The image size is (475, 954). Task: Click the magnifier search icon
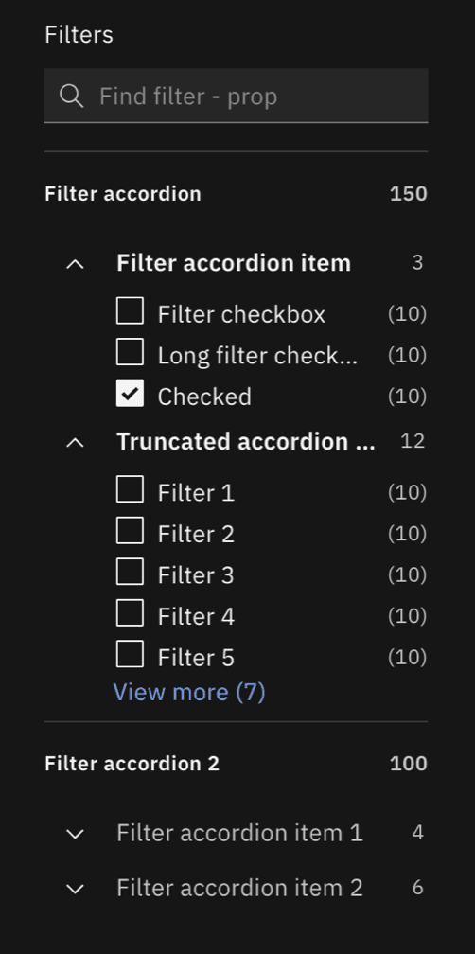pyautogui.click(x=72, y=97)
